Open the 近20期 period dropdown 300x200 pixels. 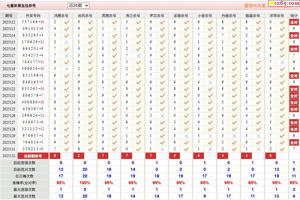pos(78,6)
